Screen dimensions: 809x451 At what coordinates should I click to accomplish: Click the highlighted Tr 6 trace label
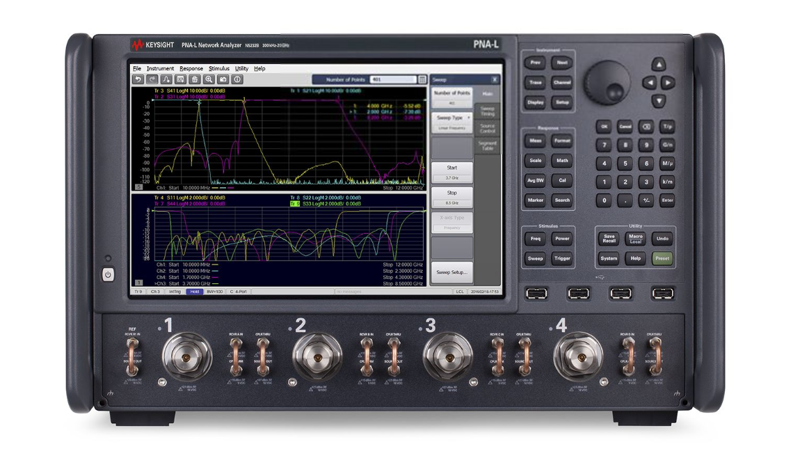coord(294,203)
